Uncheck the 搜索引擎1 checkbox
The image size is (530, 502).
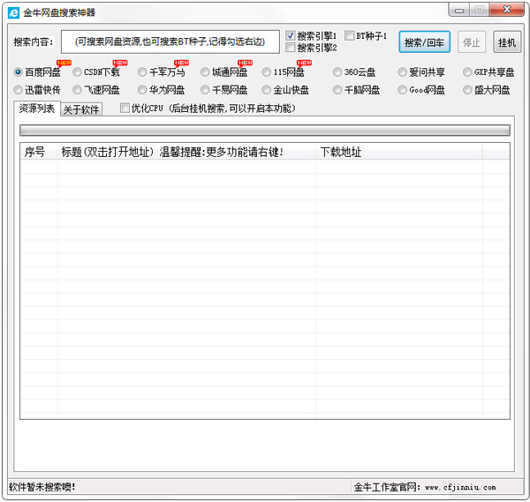[x=290, y=35]
